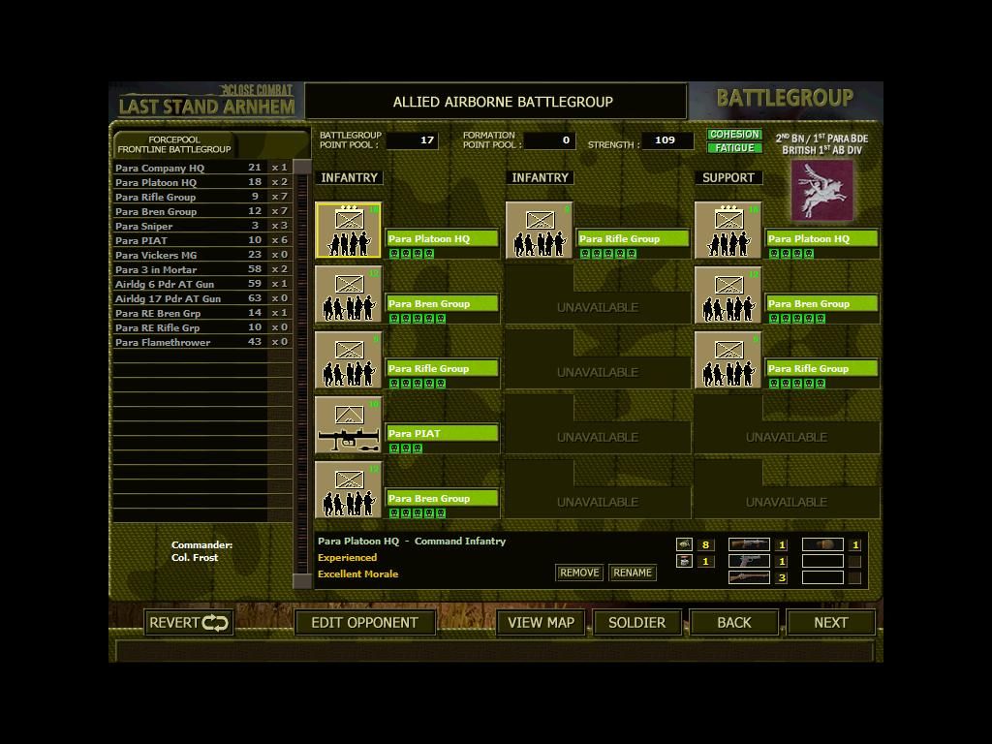Click the submachine gun weapon icon
Image resolution: width=992 pixels, height=744 pixels.
(x=749, y=544)
